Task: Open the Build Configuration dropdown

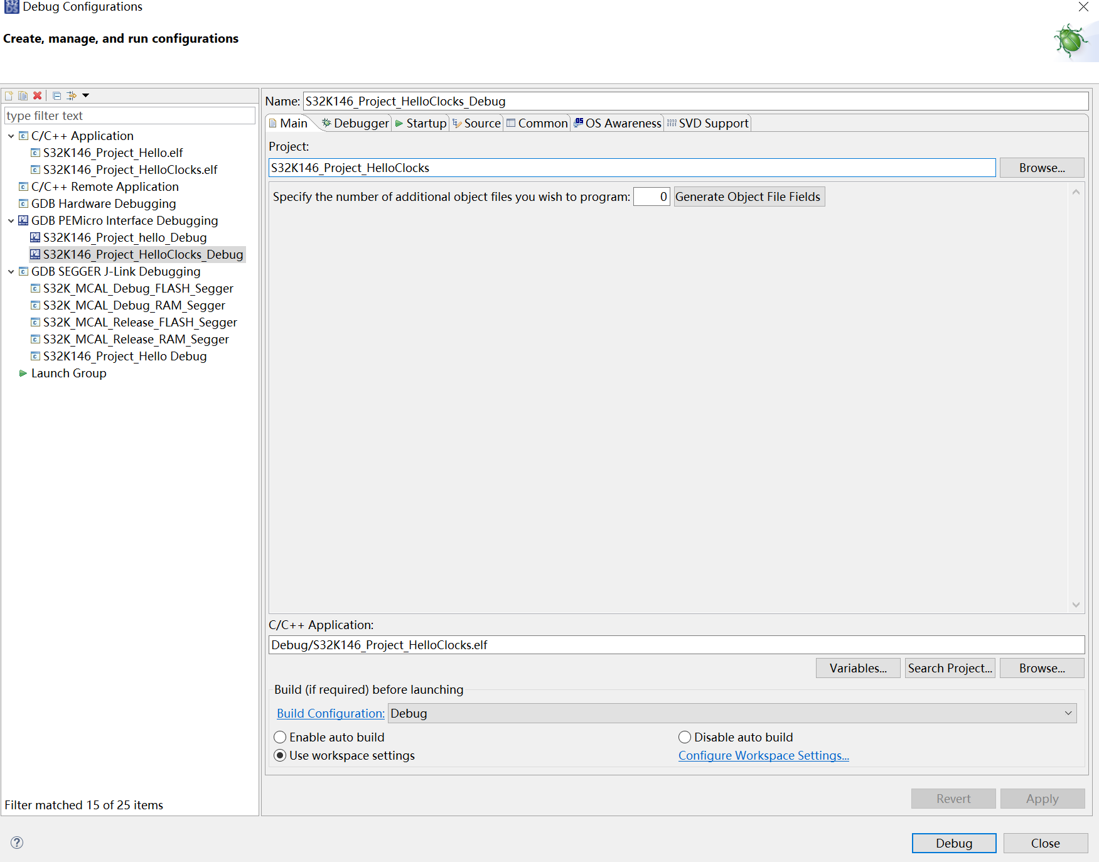Action: (1067, 713)
